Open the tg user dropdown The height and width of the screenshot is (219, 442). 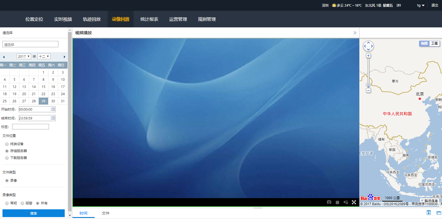421,5
